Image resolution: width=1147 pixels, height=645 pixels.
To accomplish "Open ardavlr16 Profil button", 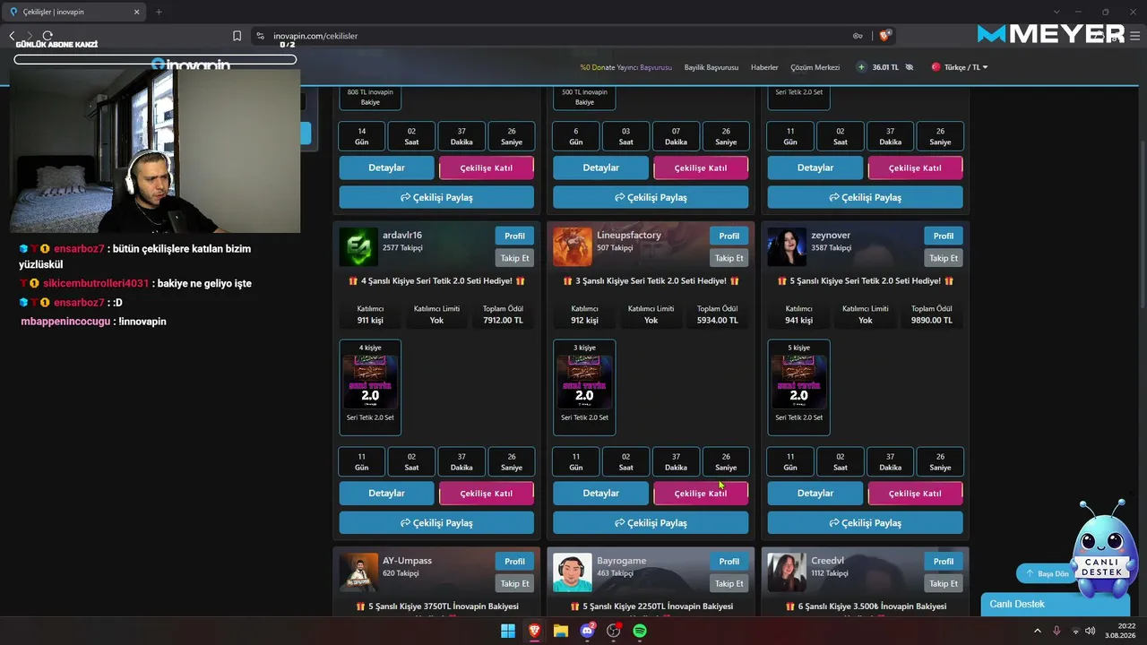I will coord(514,236).
